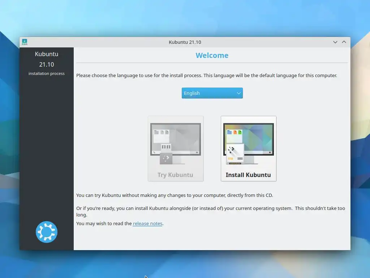Click the 'Please choose the language' instruction text

tap(206, 75)
